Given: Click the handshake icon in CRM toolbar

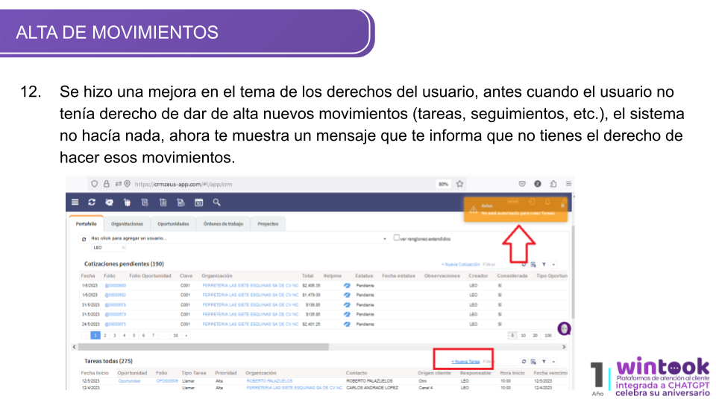Looking at the screenshot, I should [x=109, y=202].
